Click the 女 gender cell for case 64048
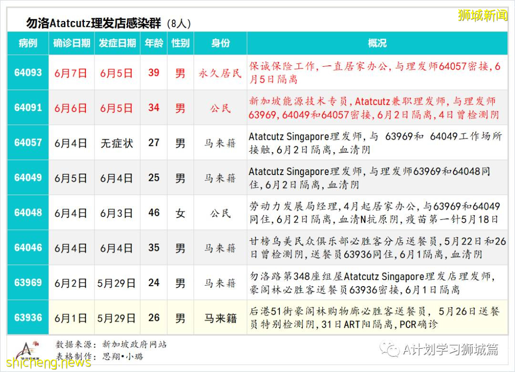Viewport: 515px width, 372px height. (x=180, y=213)
